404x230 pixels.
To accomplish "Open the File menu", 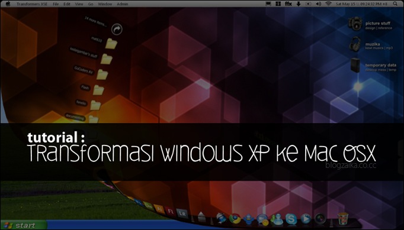I will tap(56, 4).
